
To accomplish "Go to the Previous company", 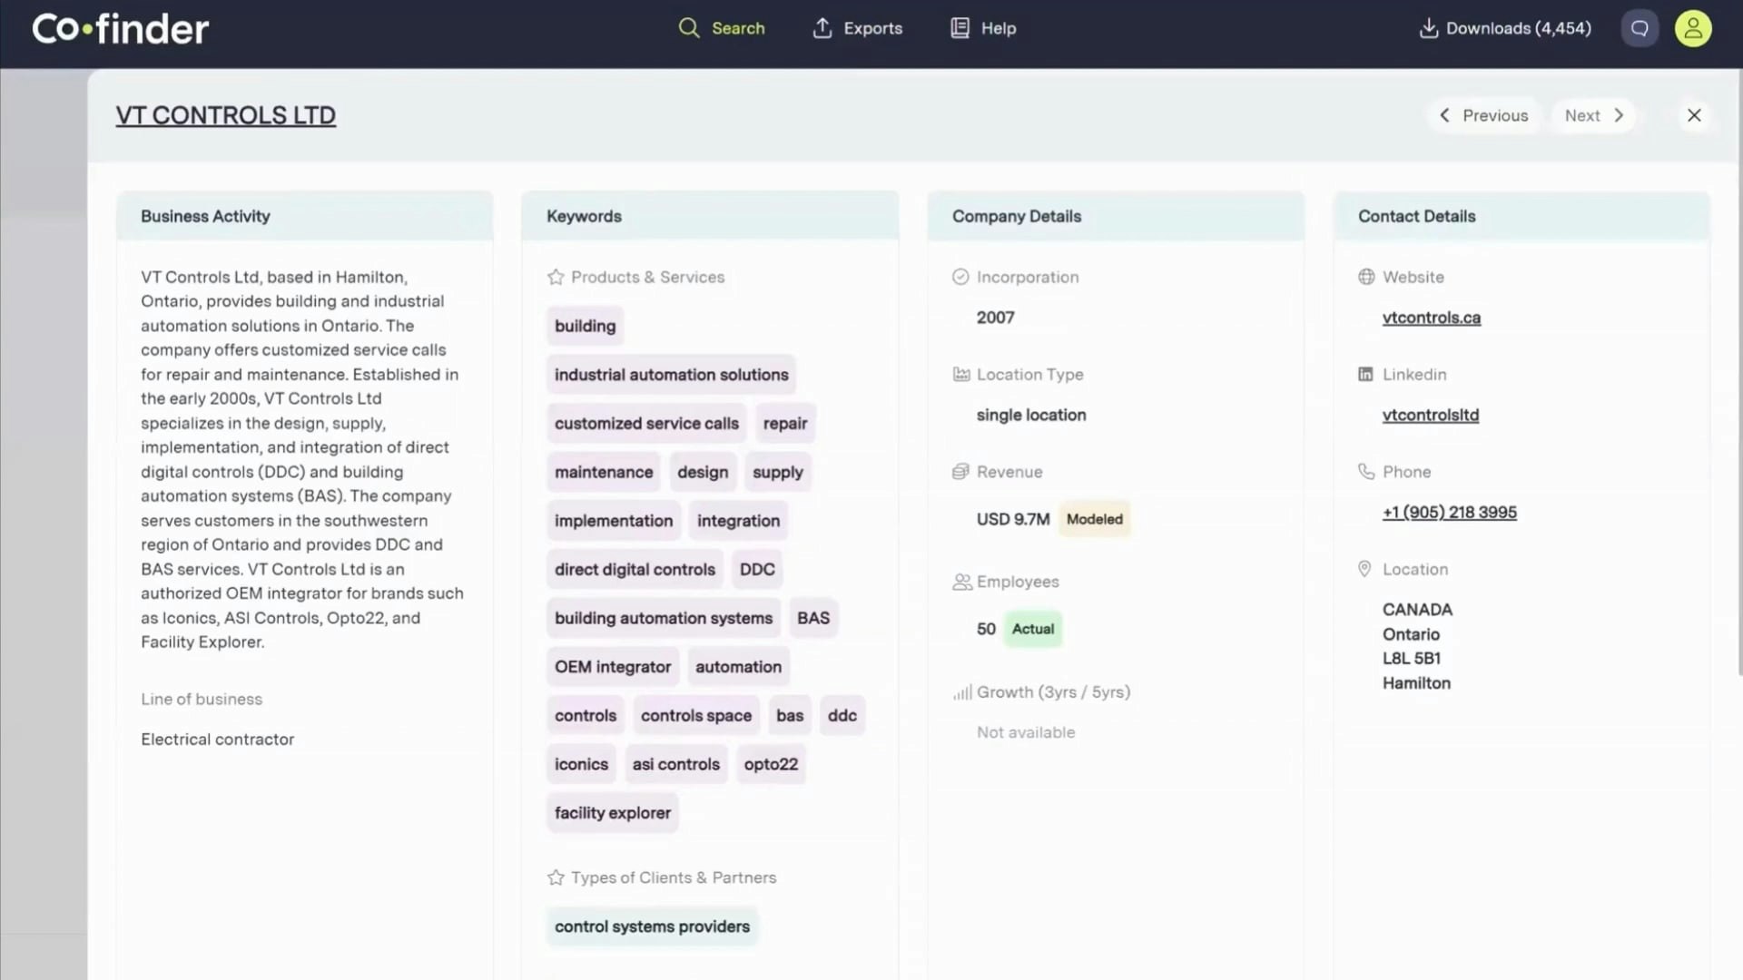I will (x=1483, y=115).
